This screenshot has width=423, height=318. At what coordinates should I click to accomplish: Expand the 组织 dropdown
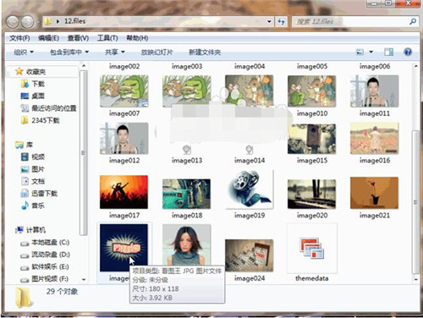point(24,52)
